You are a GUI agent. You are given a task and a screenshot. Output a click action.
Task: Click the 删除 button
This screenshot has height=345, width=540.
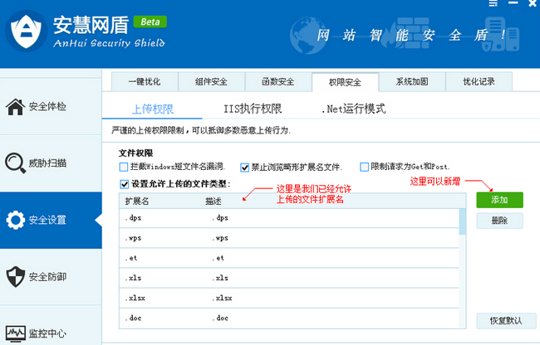(x=499, y=221)
